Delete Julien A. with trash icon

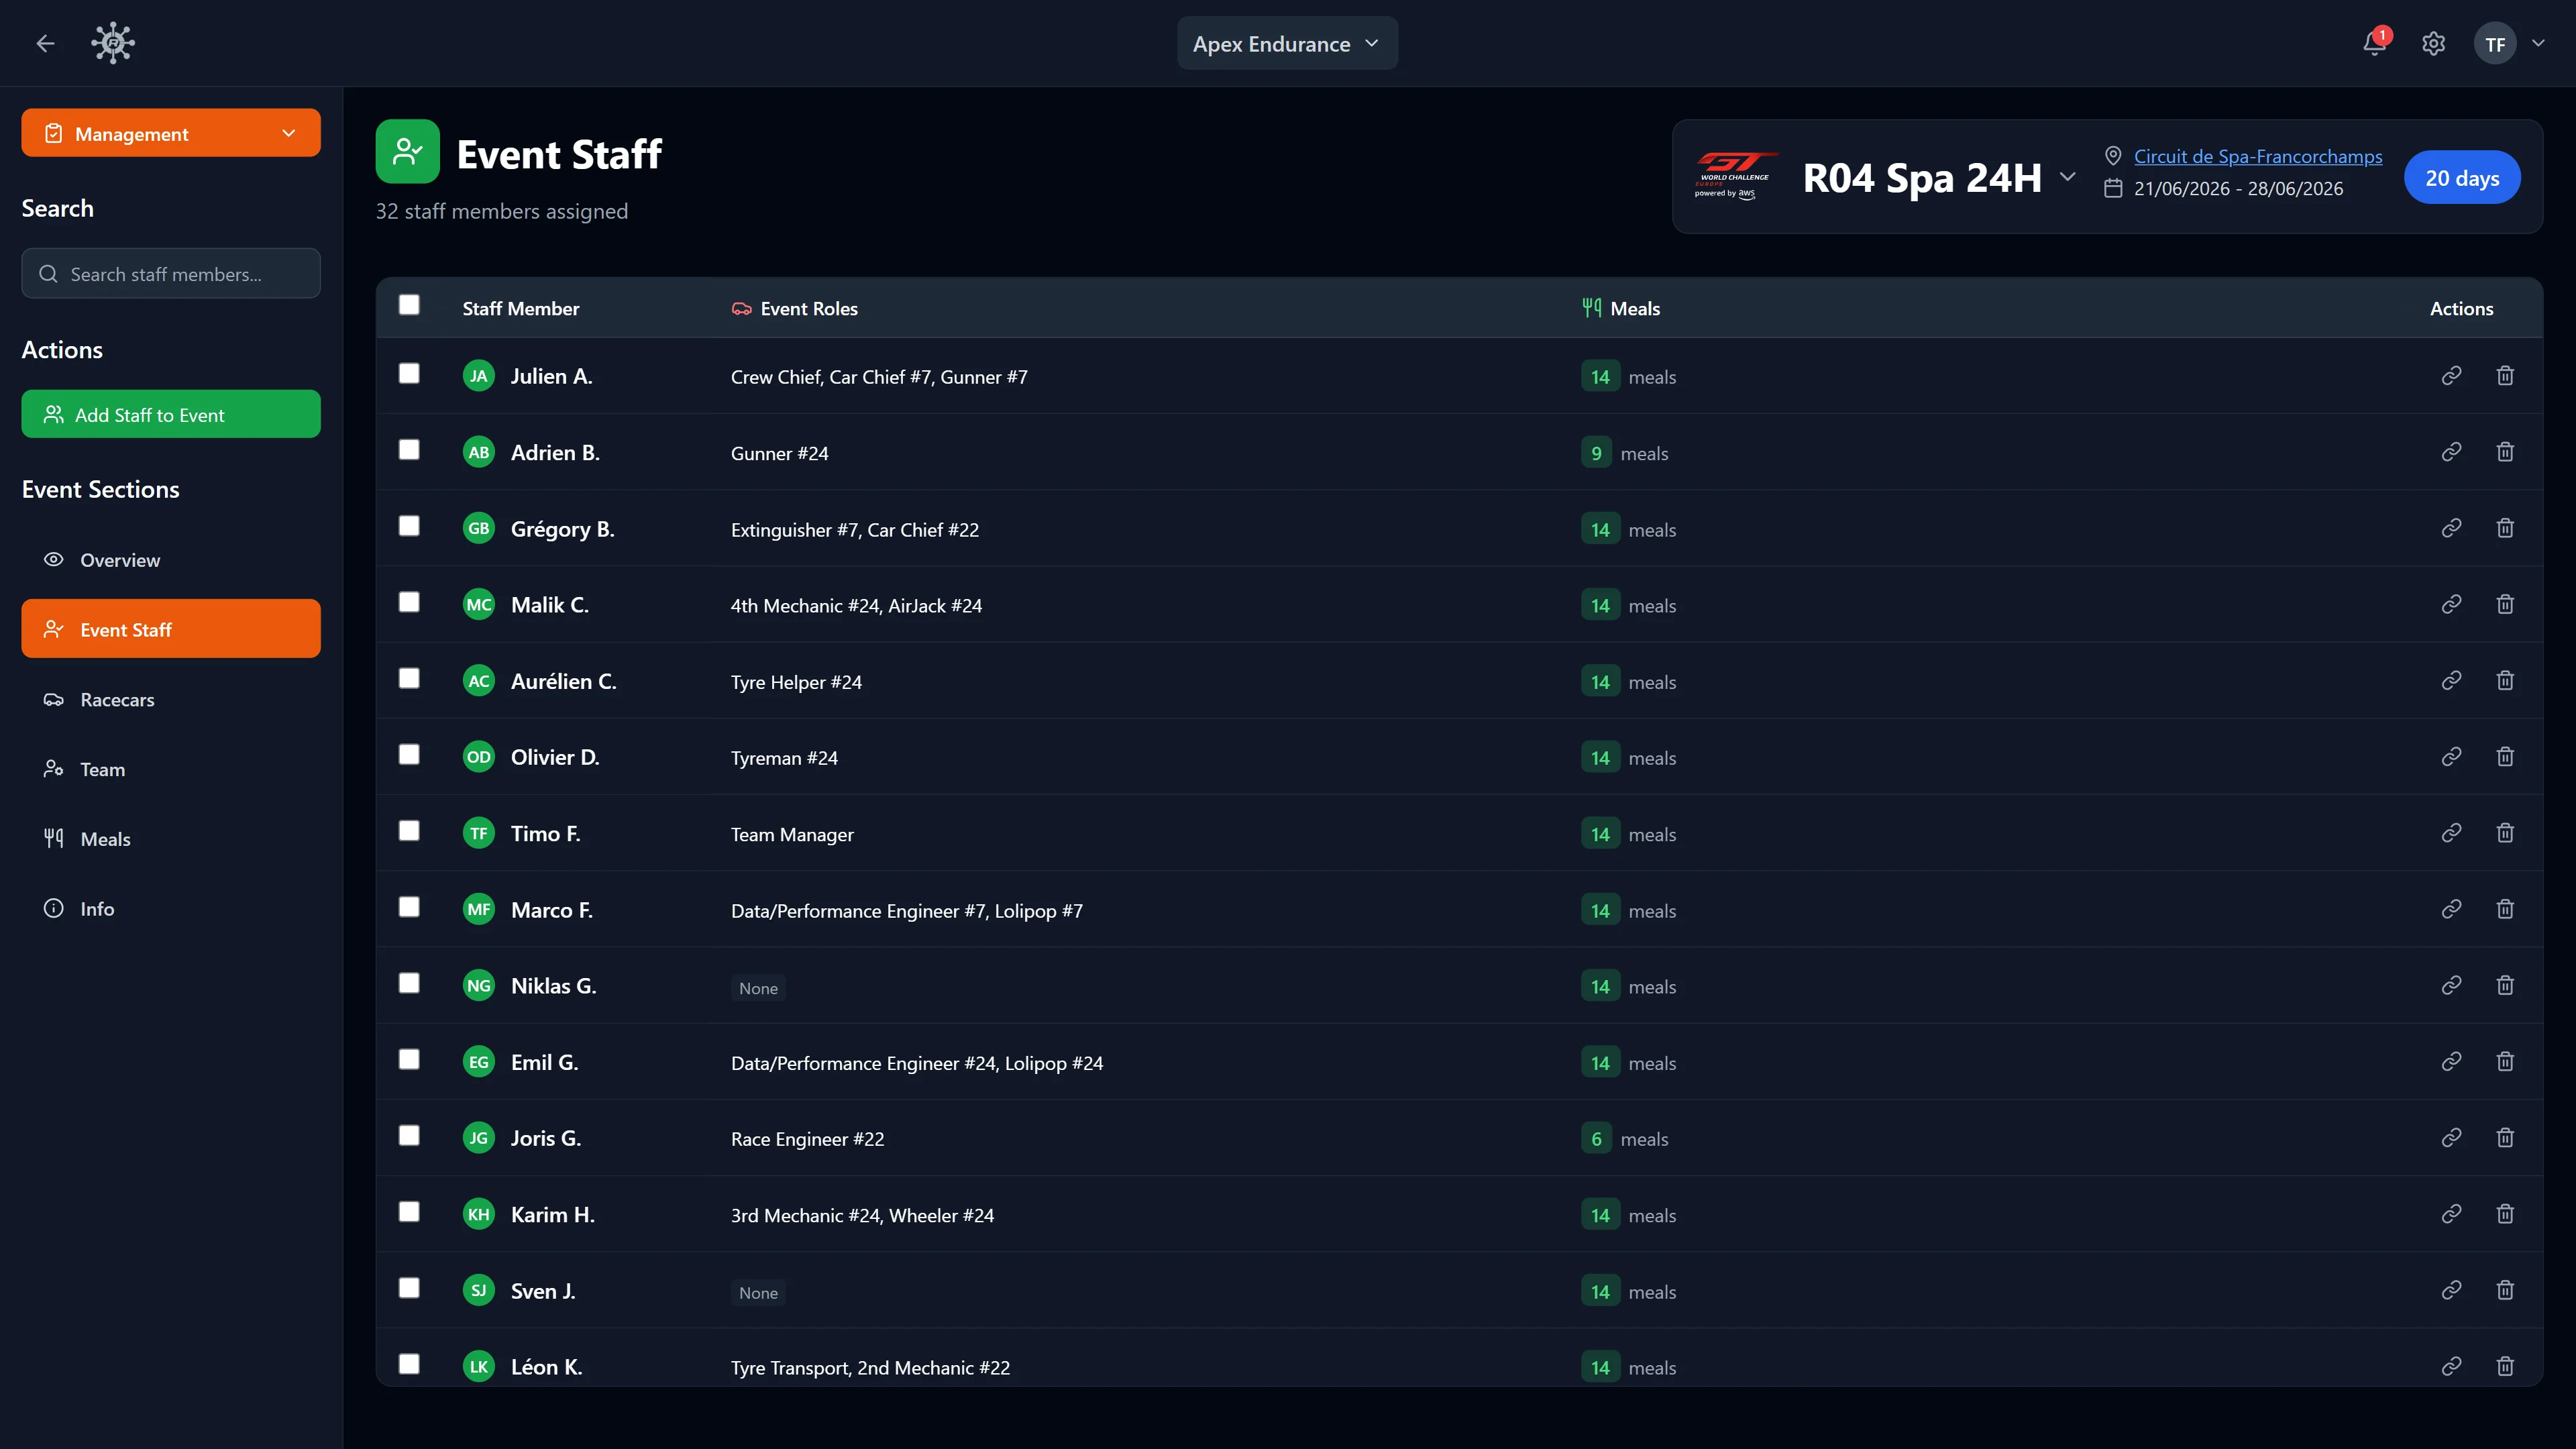[2505, 376]
